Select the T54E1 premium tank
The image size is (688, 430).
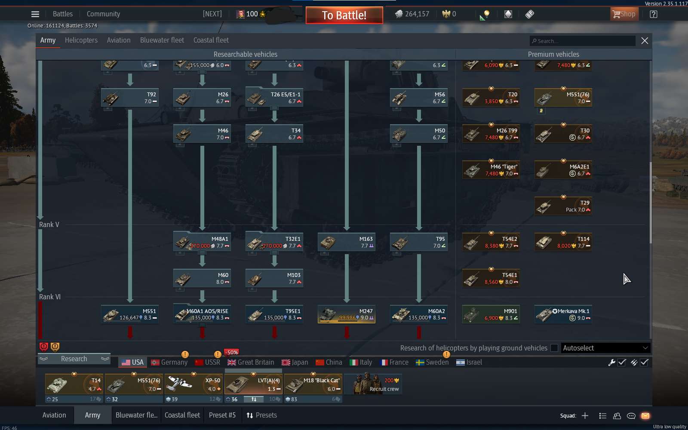(x=491, y=278)
